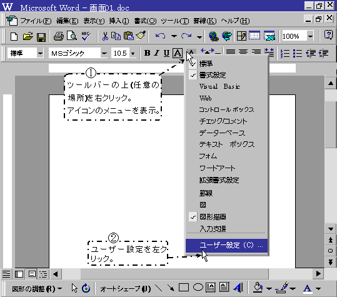Select the format painter brush

coord(141,36)
